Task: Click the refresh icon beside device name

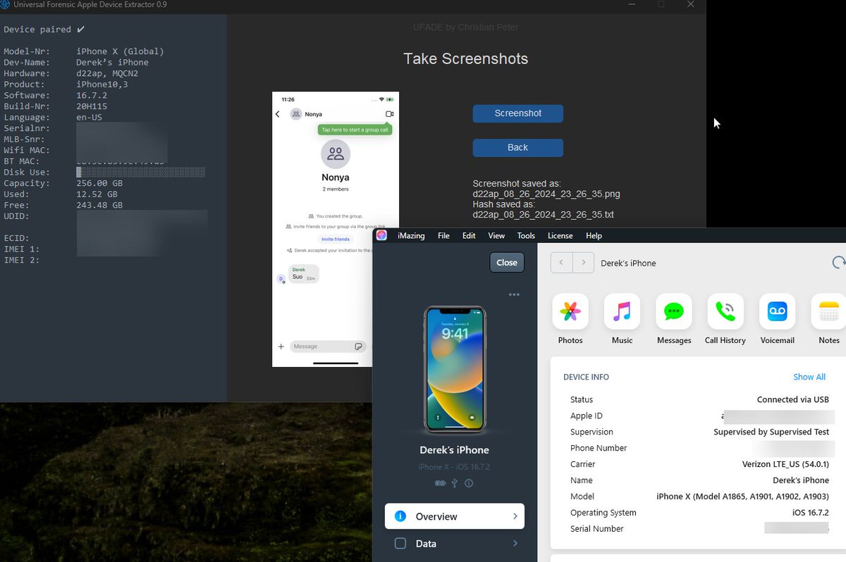Action: pos(838,263)
